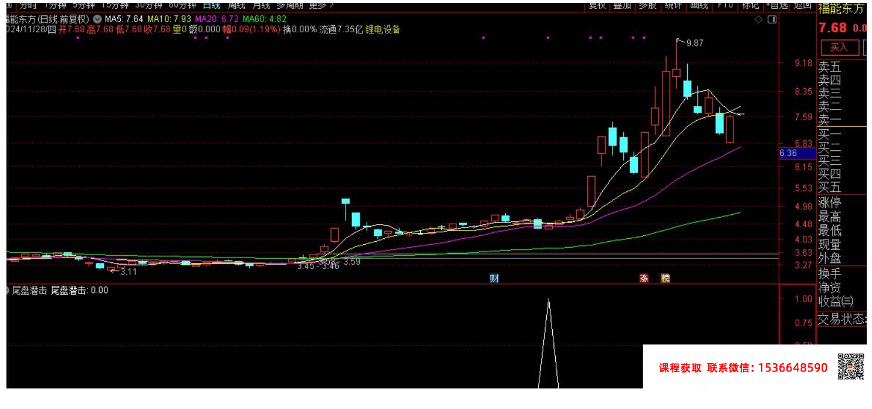Toggle the side panel layout icon

772,19
